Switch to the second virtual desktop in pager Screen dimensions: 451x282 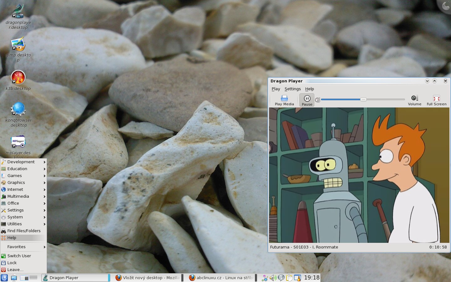[33, 278]
